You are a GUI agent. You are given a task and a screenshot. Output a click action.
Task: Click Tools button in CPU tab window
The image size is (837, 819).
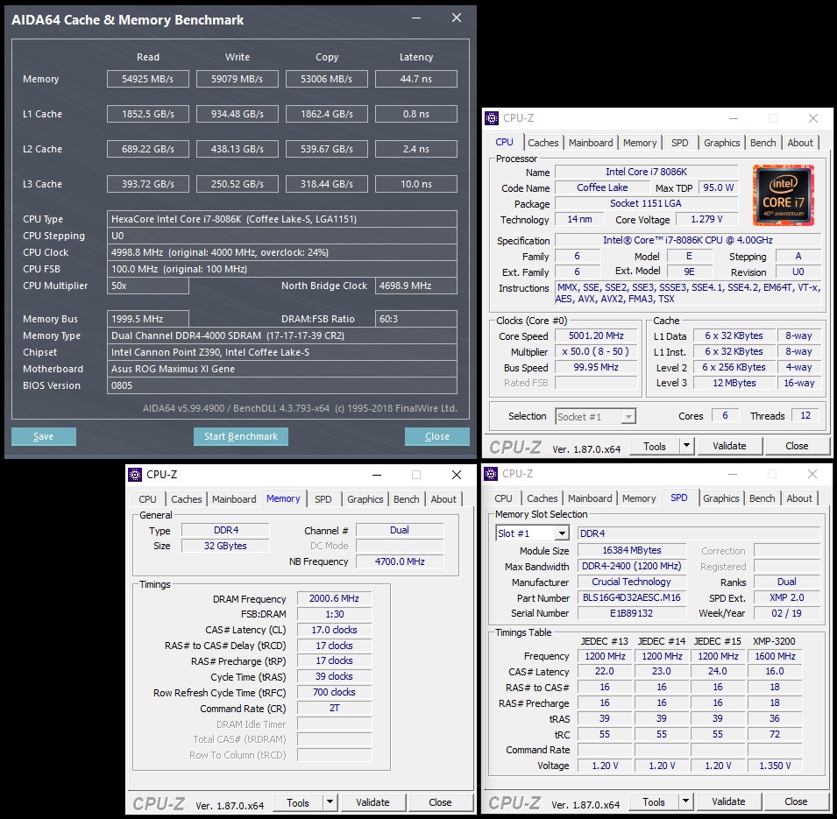tap(655, 446)
